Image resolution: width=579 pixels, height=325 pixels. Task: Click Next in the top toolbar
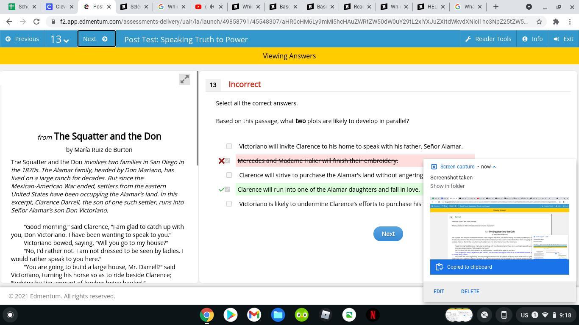click(96, 39)
